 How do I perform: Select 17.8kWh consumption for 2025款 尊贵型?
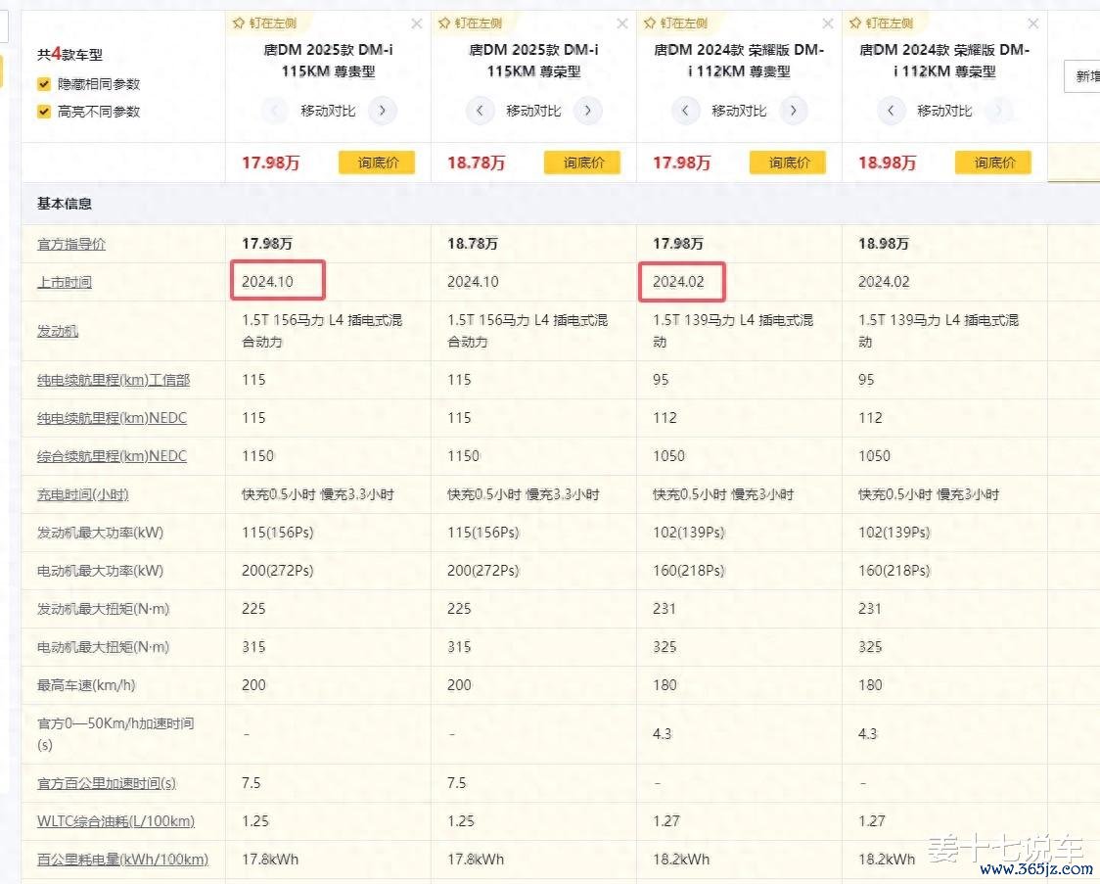(x=270, y=860)
